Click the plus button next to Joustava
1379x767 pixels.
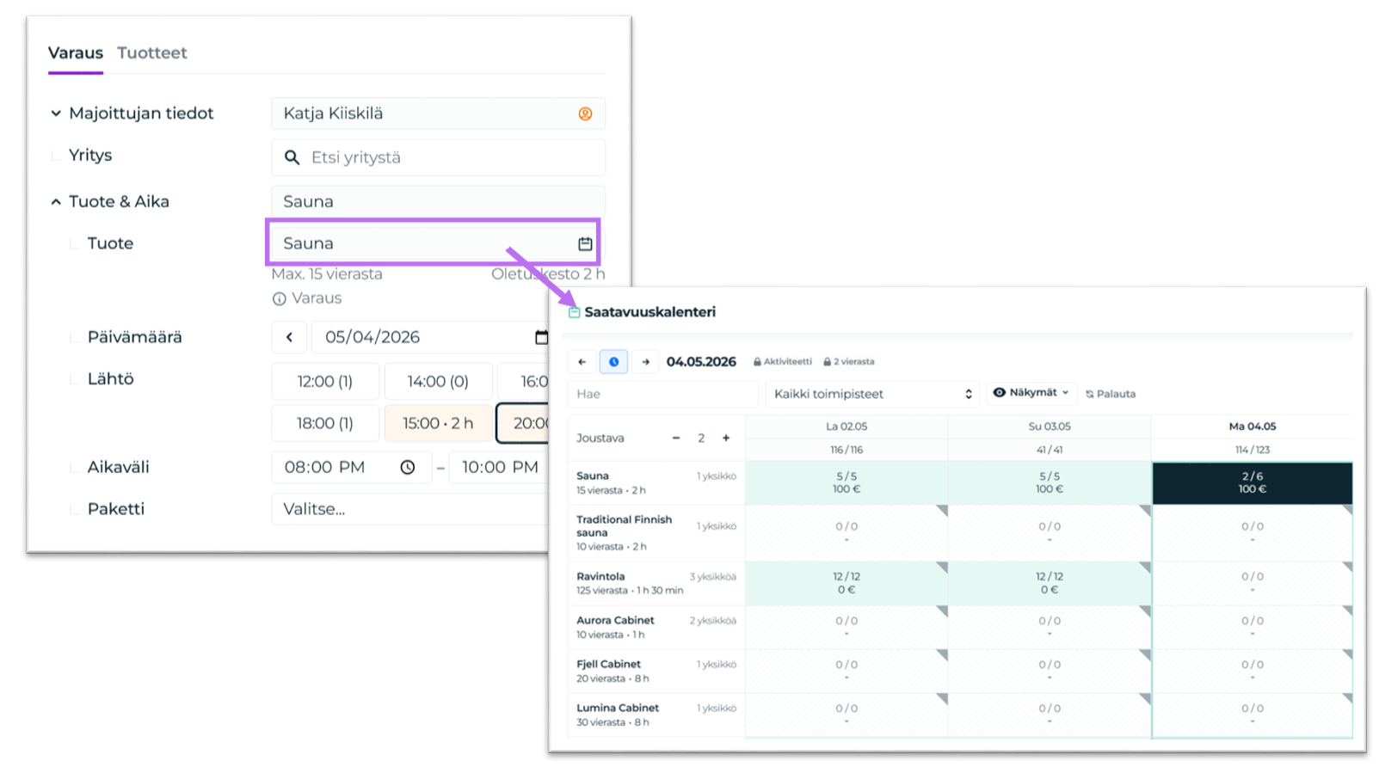coord(726,438)
